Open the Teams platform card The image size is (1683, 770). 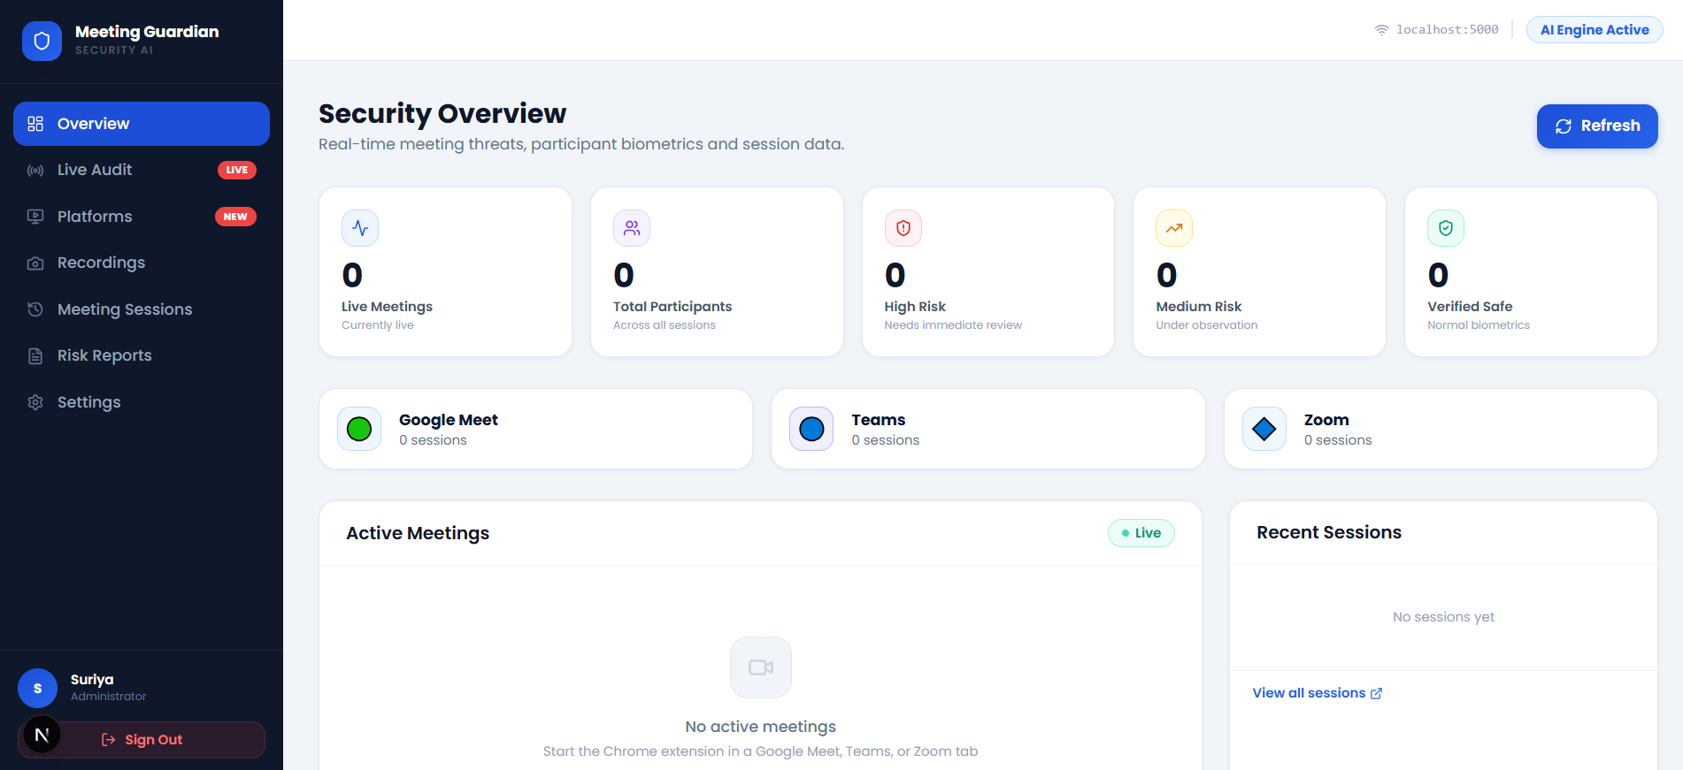[988, 429]
